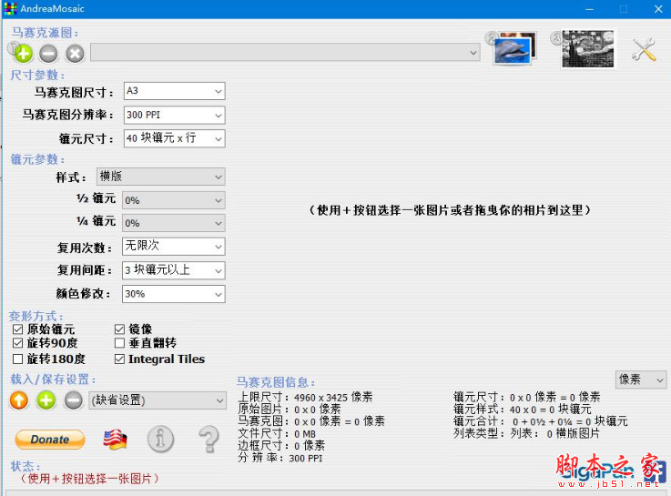Click the Donate button

pos(50,440)
